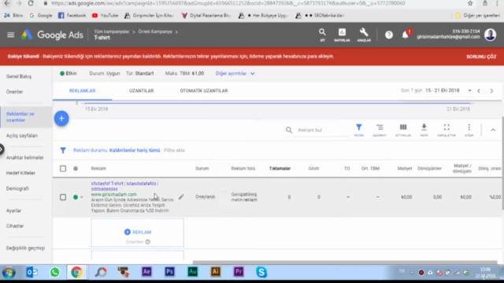The width and height of the screenshot is (504, 283).
Task: Click the Google Ads logo
Action: coord(52,35)
